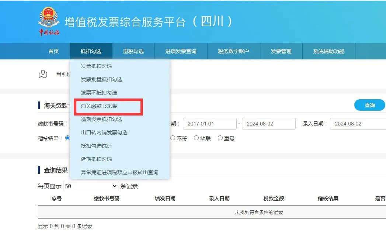
Task: Go to the 首页 tab
Action: [x=54, y=51]
